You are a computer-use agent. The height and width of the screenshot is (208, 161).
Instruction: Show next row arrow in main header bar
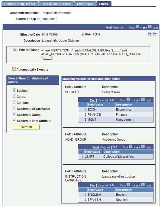click(150, 26)
